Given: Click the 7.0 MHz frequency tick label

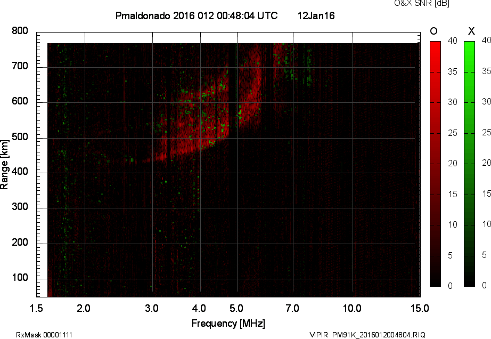Looking at the screenshot, I should click(292, 308).
